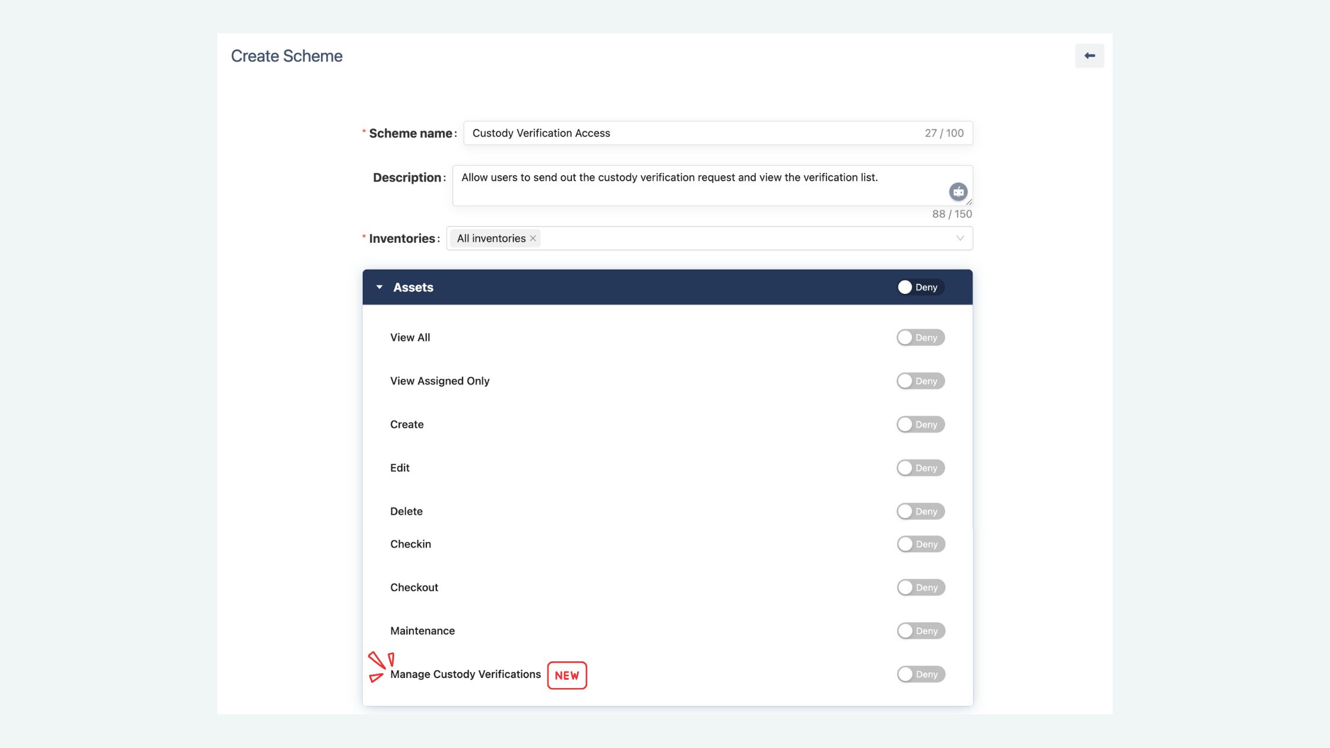Click the back arrow button
Viewport: 1330px width, 748px height.
tap(1089, 56)
